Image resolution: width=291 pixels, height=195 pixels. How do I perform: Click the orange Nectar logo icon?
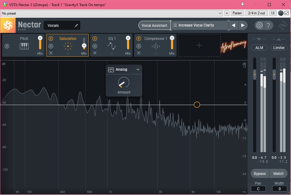[x=8, y=25]
